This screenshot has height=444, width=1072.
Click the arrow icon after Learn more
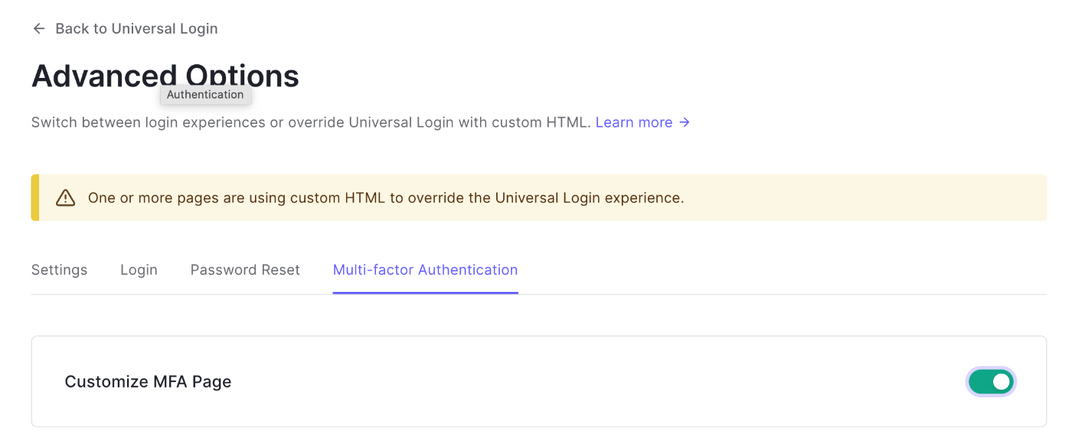click(685, 122)
